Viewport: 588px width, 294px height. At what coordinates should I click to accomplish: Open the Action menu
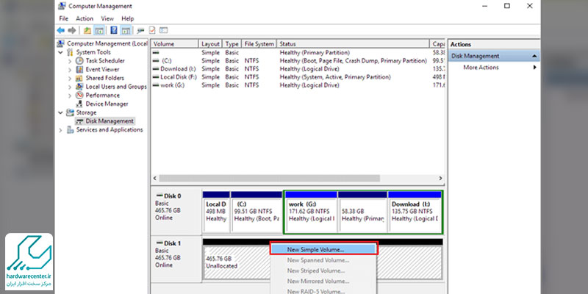[85, 18]
